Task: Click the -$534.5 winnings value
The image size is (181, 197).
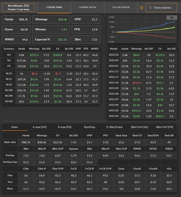Action: 136,83
